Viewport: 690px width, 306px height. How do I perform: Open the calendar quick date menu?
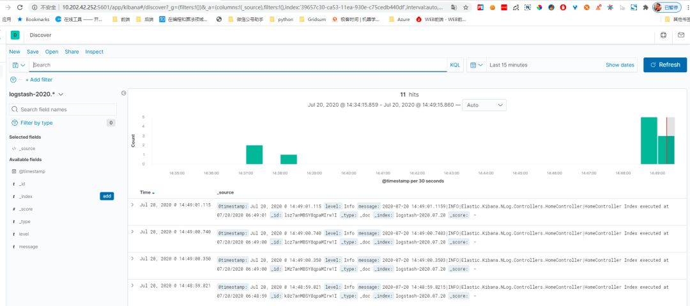tap(477, 65)
